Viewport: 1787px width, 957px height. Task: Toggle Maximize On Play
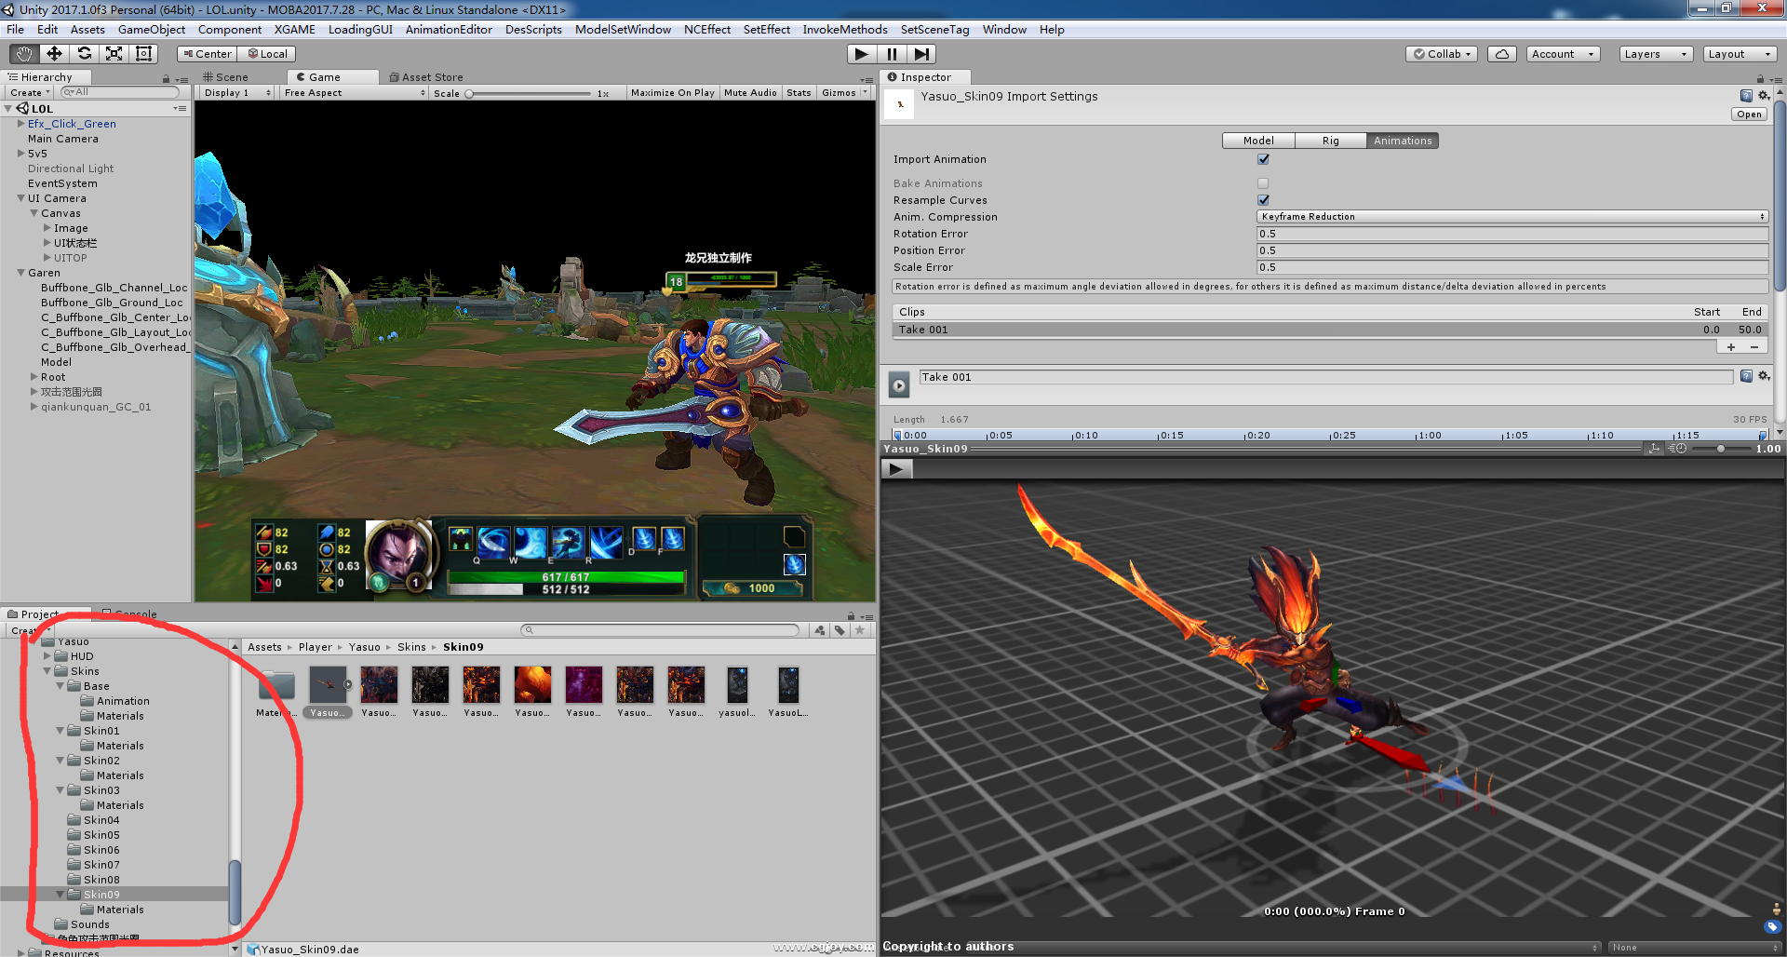pyautogui.click(x=672, y=93)
